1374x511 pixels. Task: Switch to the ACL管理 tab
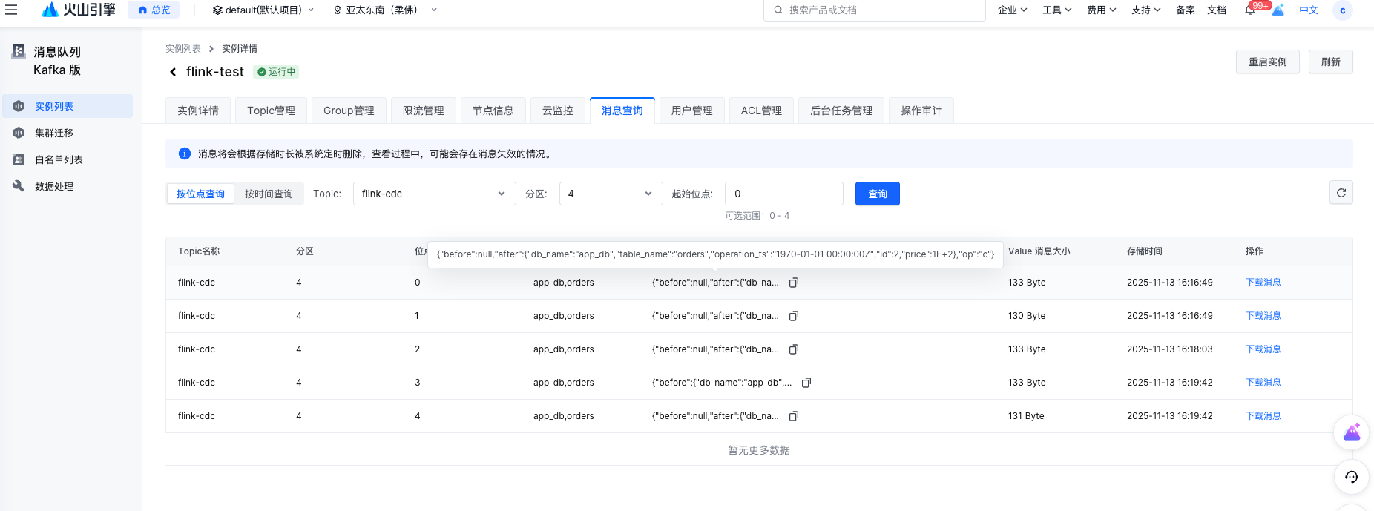pyautogui.click(x=761, y=111)
